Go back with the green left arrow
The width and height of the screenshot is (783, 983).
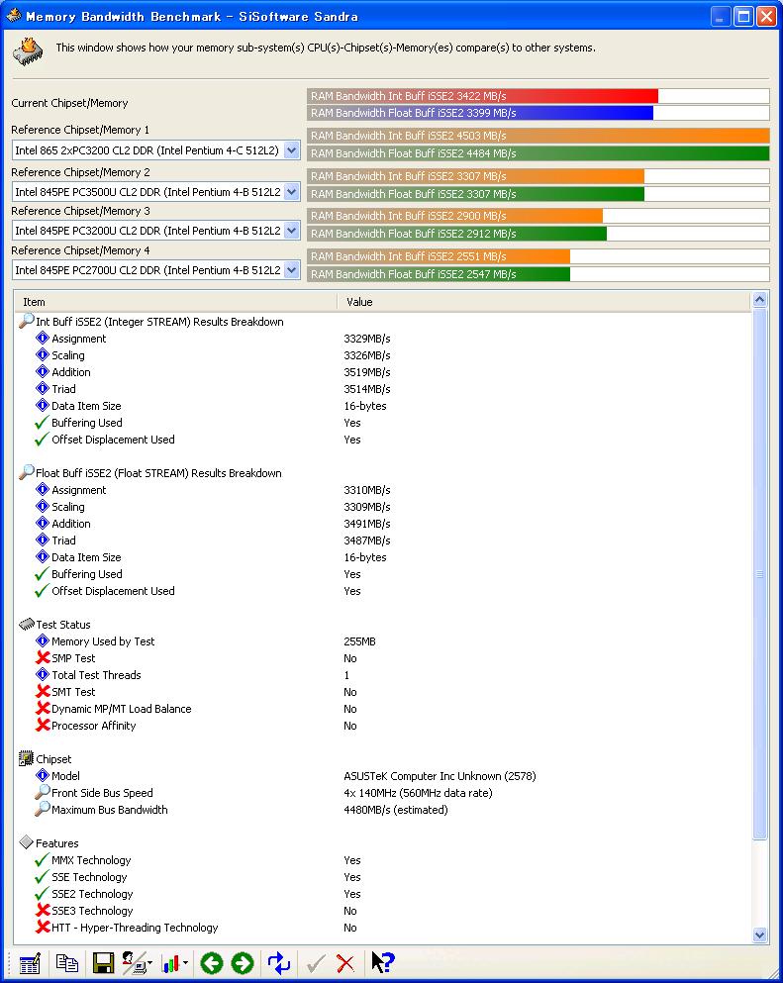click(x=212, y=963)
